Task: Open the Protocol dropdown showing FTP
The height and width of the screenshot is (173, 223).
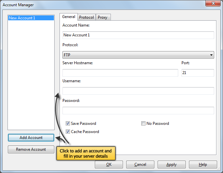Action: (x=138, y=55)
